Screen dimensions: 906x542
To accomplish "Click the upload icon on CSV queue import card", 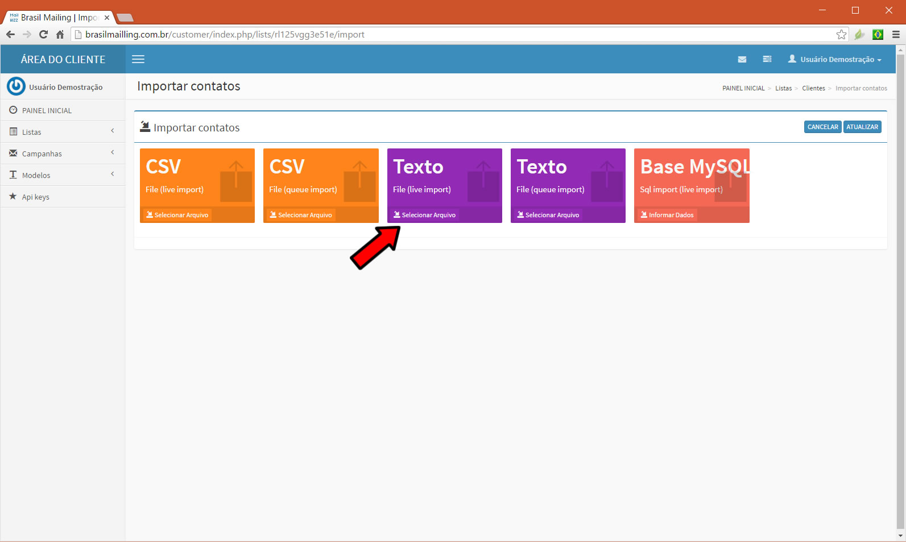I will (359, 181).
